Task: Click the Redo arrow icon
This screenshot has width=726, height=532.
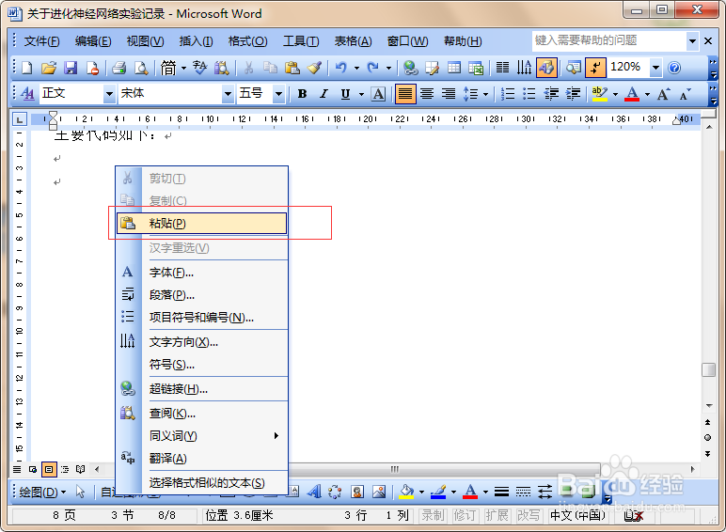Action: tap(373, 68)
